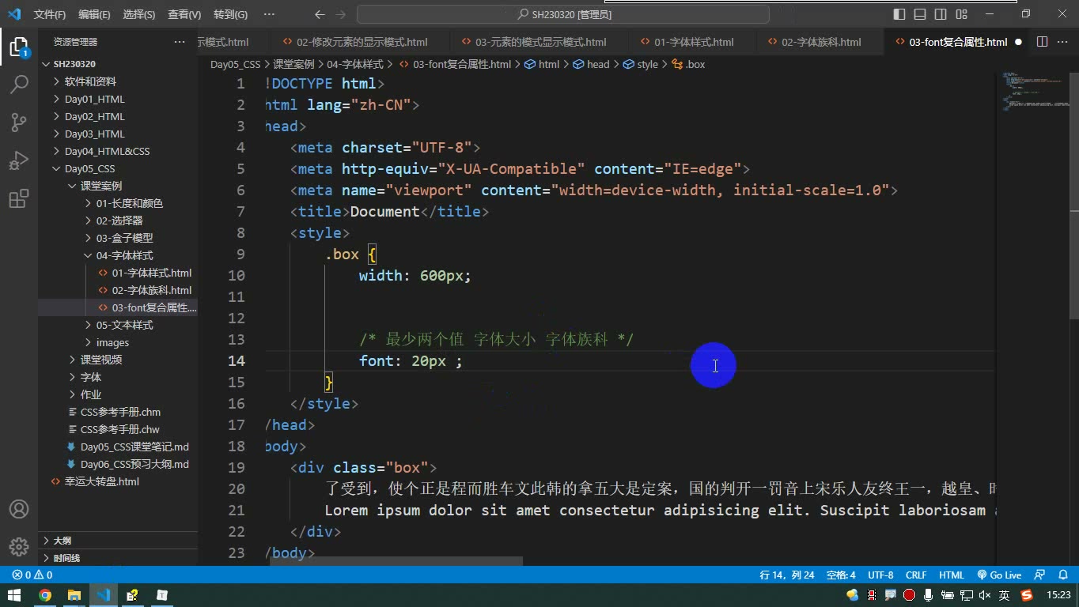Click the horizontal scrollbar in the editor
The width and height of the screenshot is (1079, 607).
click(x=396, y=561)
